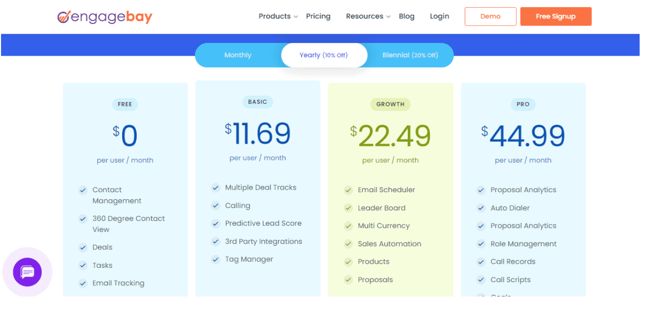Viewport: 656px width, 321px height.
Task: Click the checkmark beside Predictive Lead Score
Action: tap(215, 223)
